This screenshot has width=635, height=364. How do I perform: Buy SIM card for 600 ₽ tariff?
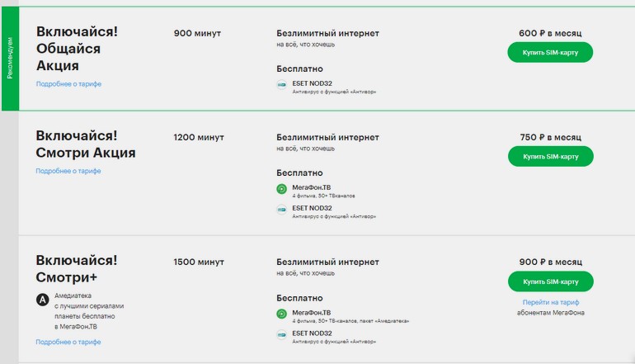(550, 52)
